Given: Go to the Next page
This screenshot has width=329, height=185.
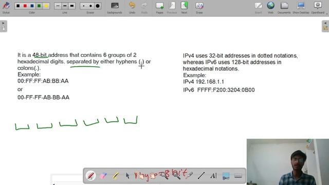Looking at the screenshot, I should pyautogui.click(x=184, y=8).
